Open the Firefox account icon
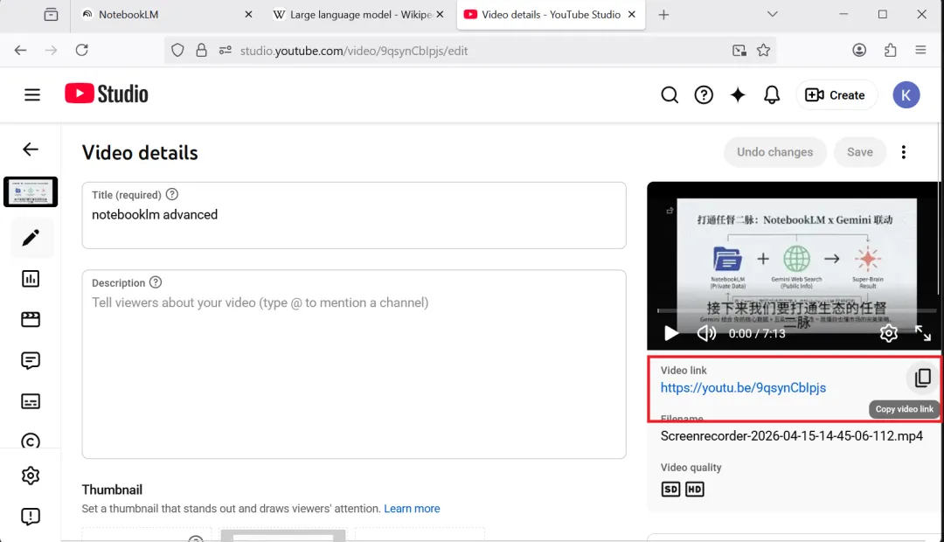 (859, 51)
